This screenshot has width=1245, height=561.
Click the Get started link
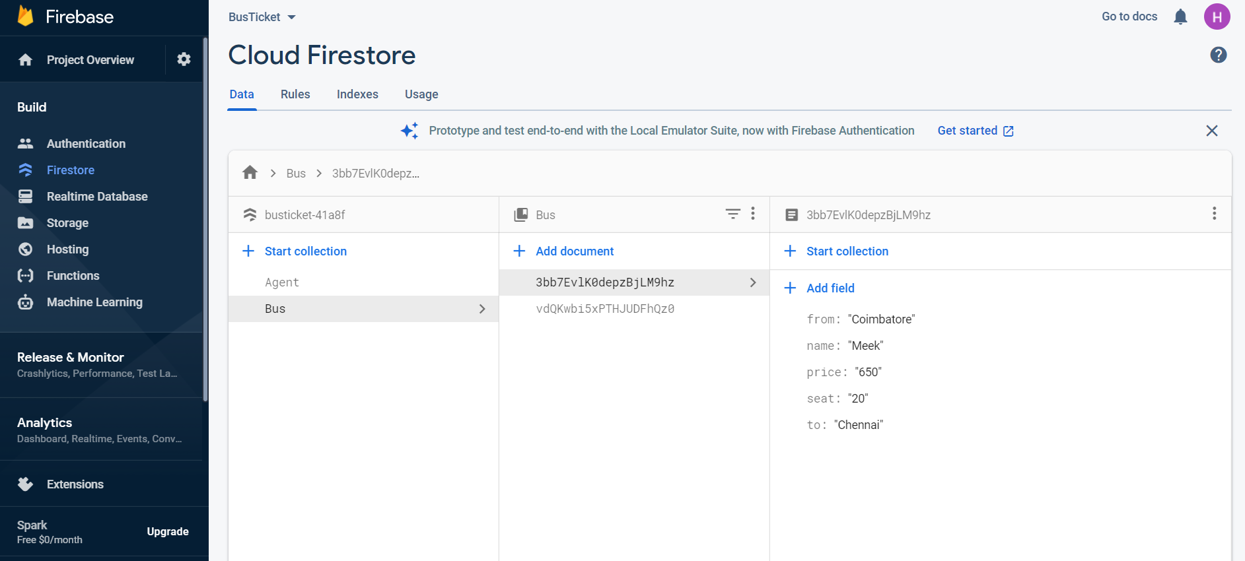pyautogui.click(x=976, y=131)
